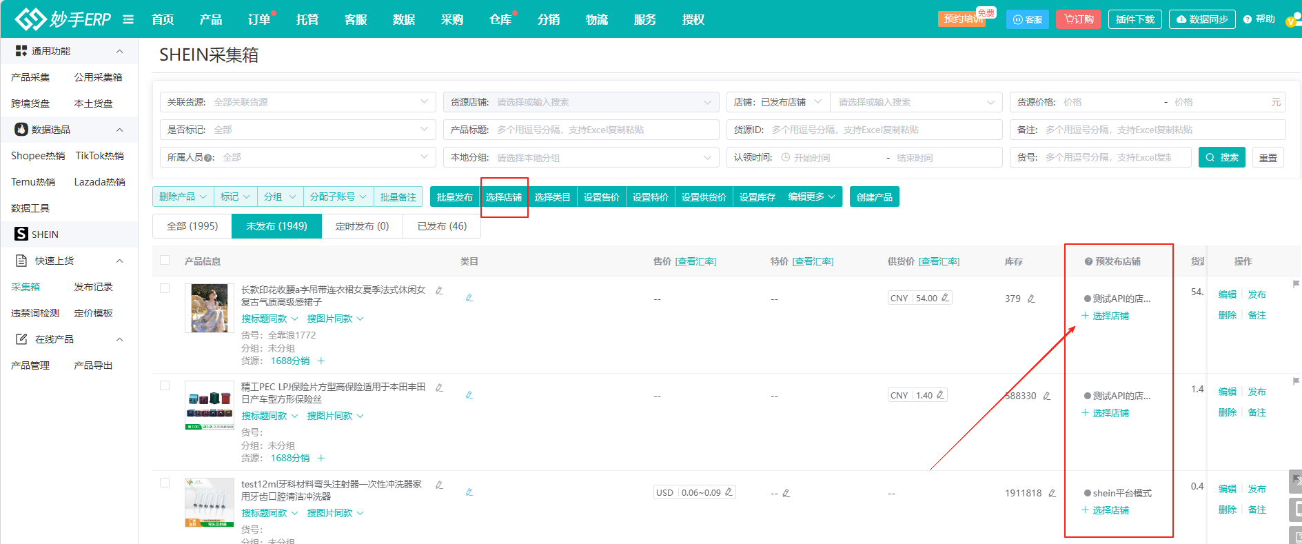Viewport: 1302px width, 544px height.
Task: Click the SHEIN logo icon in the sidebar
Action: (21, 234)
